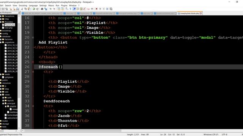
Task: Click the Redo arrow icon
Action: coord(38,9)
